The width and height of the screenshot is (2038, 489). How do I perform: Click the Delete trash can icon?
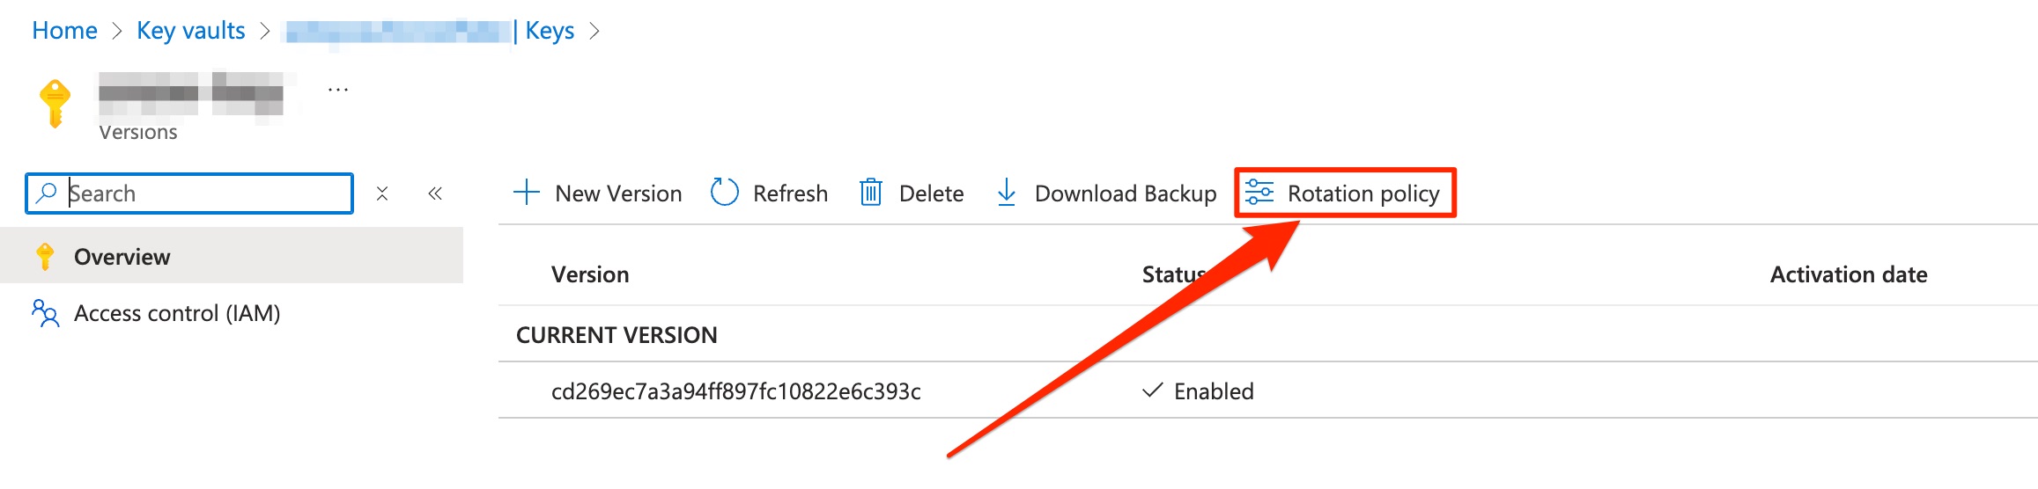[870, 193]
